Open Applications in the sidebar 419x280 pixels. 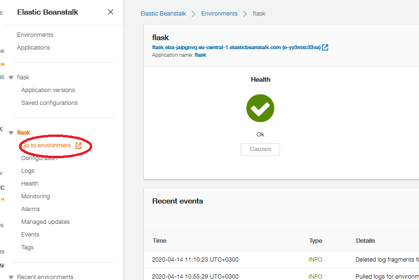[34, 48]
